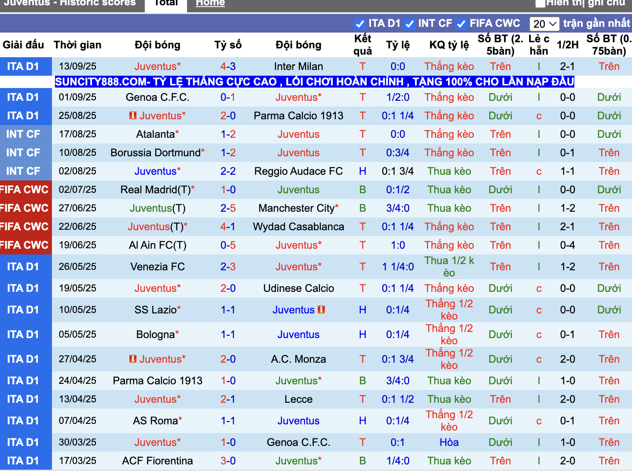
Task: Click the 4-3 score against Inter Milan
Action: point(228,66)
